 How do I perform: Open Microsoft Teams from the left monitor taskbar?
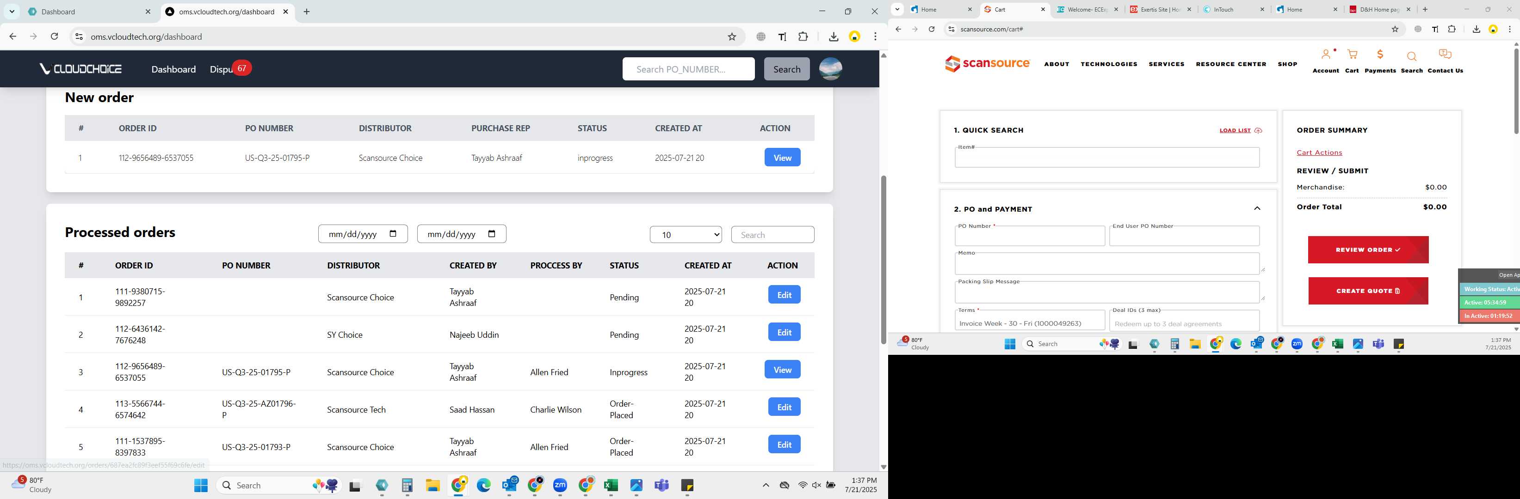pos(661,486)
